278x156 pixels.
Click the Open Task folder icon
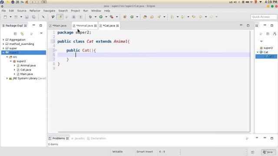click(x=152, y=17)
